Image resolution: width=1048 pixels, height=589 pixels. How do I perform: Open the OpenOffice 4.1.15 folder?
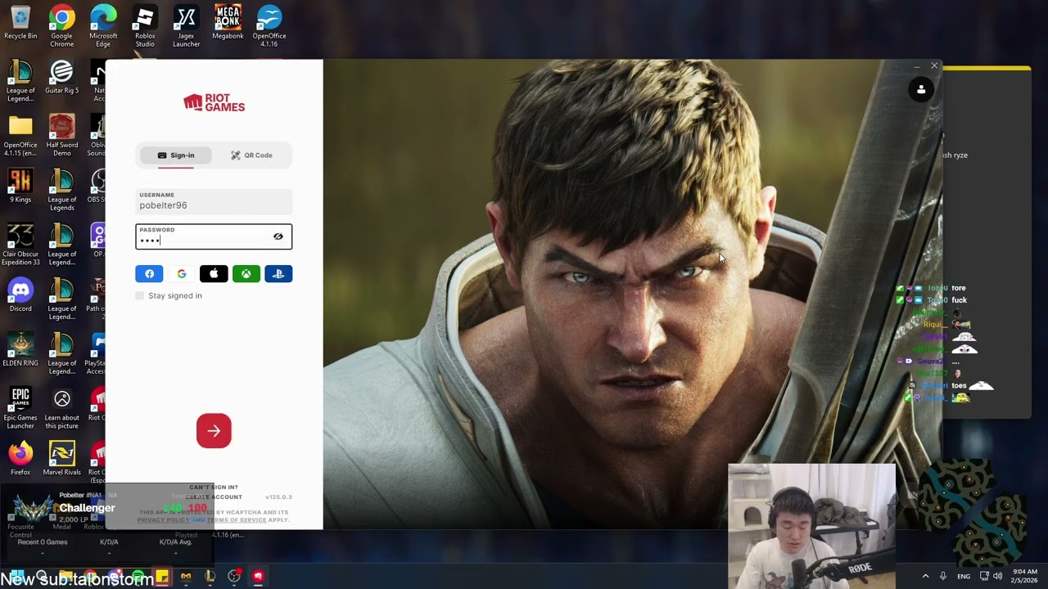(x=20, y=135)
